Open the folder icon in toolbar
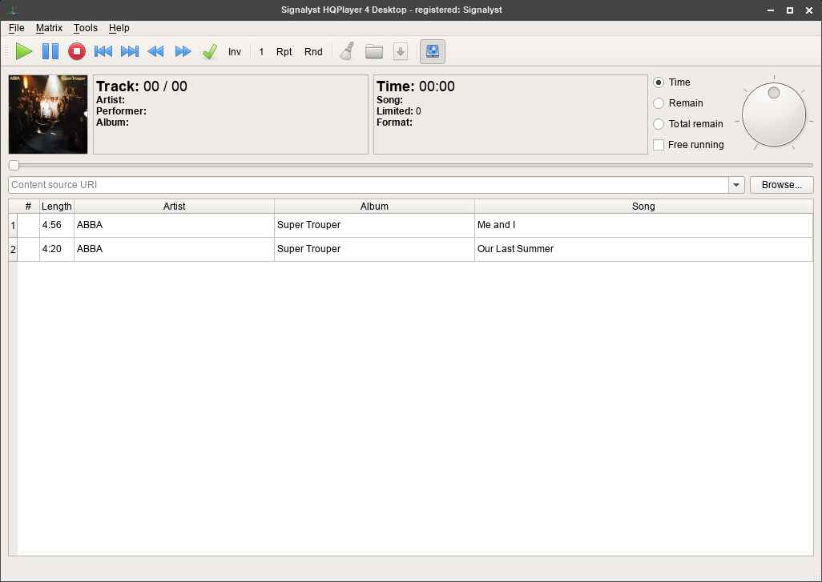This screenshot has width=822, height=582. coord(373,52)
